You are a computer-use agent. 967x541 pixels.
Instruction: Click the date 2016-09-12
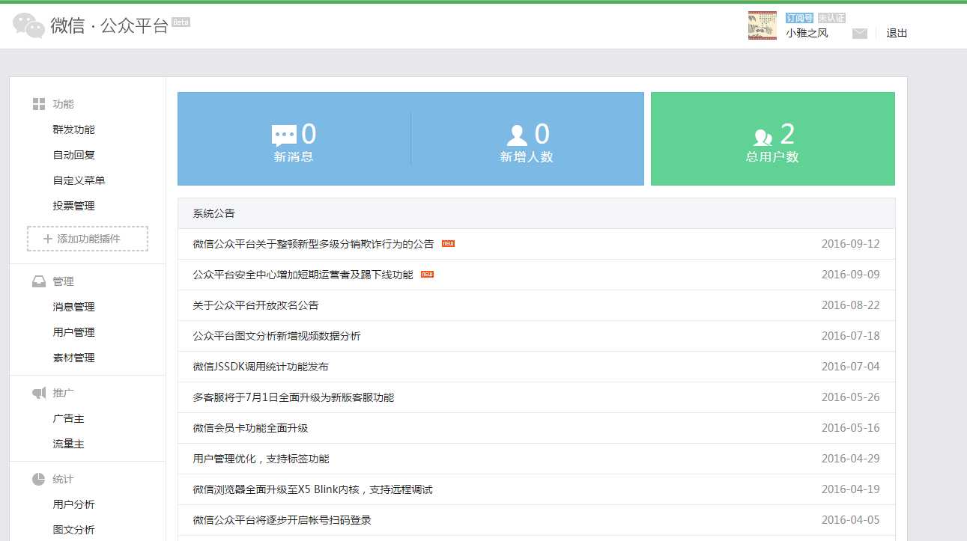click(x=850, y=244)
